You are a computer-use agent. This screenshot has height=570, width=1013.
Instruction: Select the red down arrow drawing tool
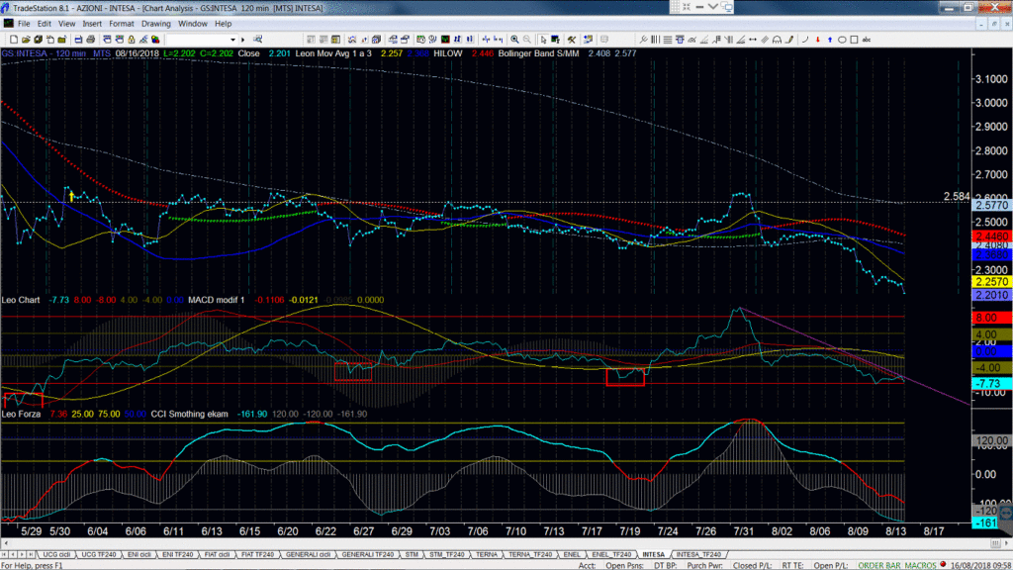[x=818, y=40]
